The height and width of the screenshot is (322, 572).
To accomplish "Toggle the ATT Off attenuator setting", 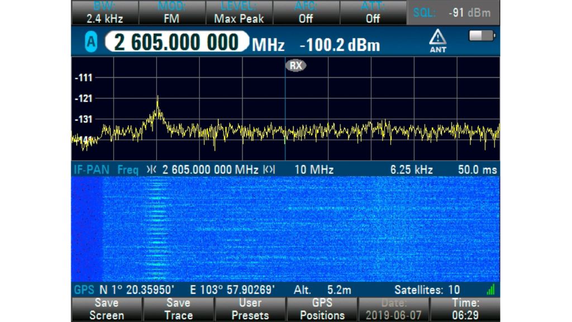I will click(373, 12).
